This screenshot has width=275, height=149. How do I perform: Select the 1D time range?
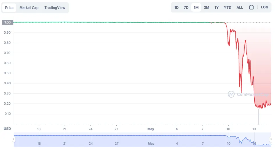tap(176, 8)
